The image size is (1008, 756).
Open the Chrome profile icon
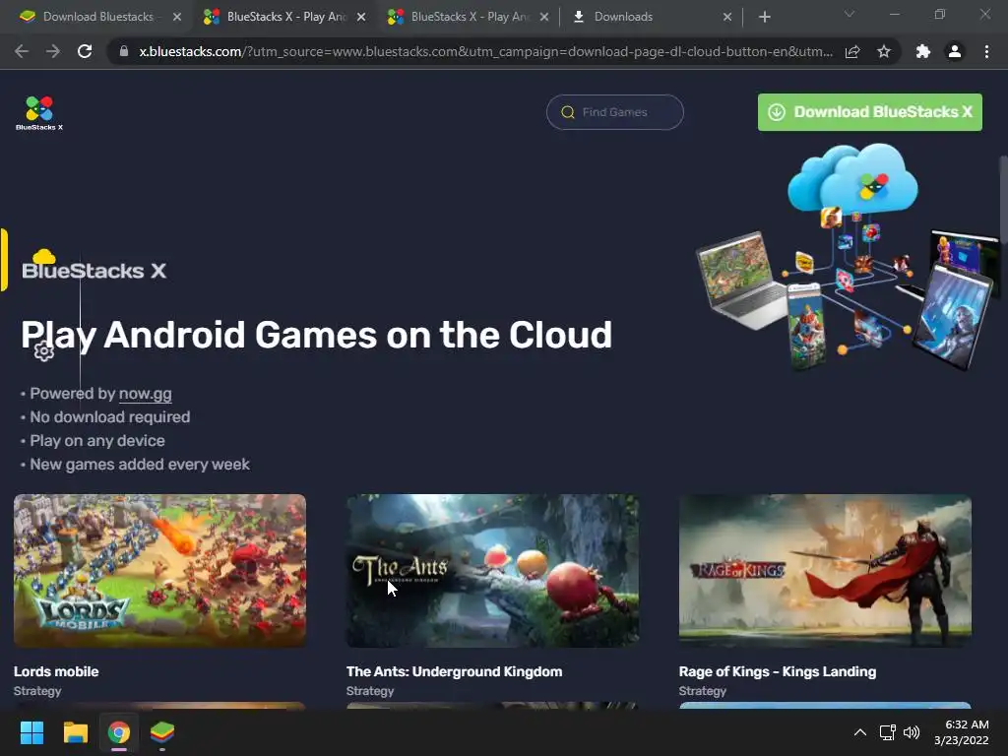coord(955,51)
